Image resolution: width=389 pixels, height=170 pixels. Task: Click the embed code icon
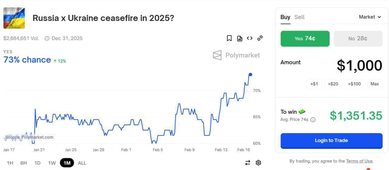250,38
